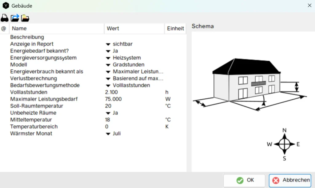Select the Name column header
The width and height of the screenshot is (315, 188).
click(57, 29)
